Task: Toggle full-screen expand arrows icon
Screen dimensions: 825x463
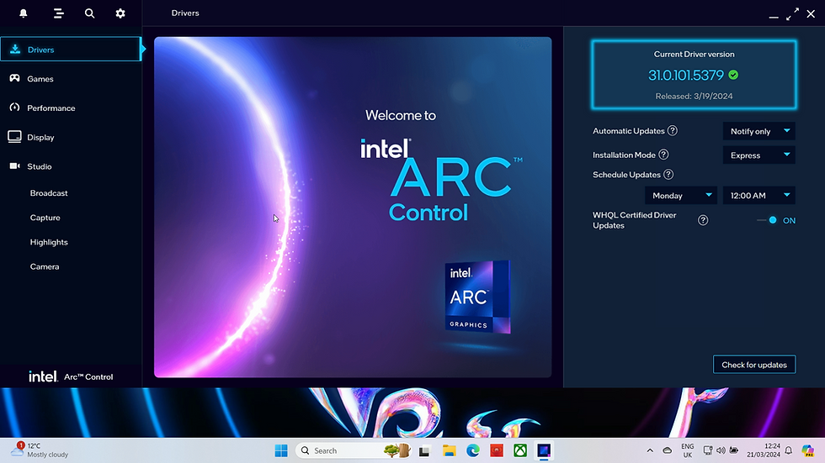Action: (792, 14)
